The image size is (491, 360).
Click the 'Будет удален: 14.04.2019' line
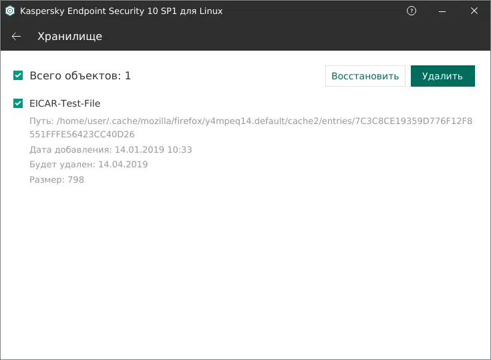pos(89,164)
